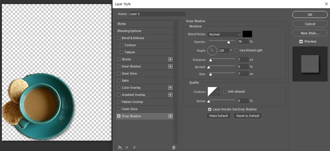Close the Layer Style dialog
Image resolution: width=330 pixels, height=151 pixels.
tap(326, 4)
